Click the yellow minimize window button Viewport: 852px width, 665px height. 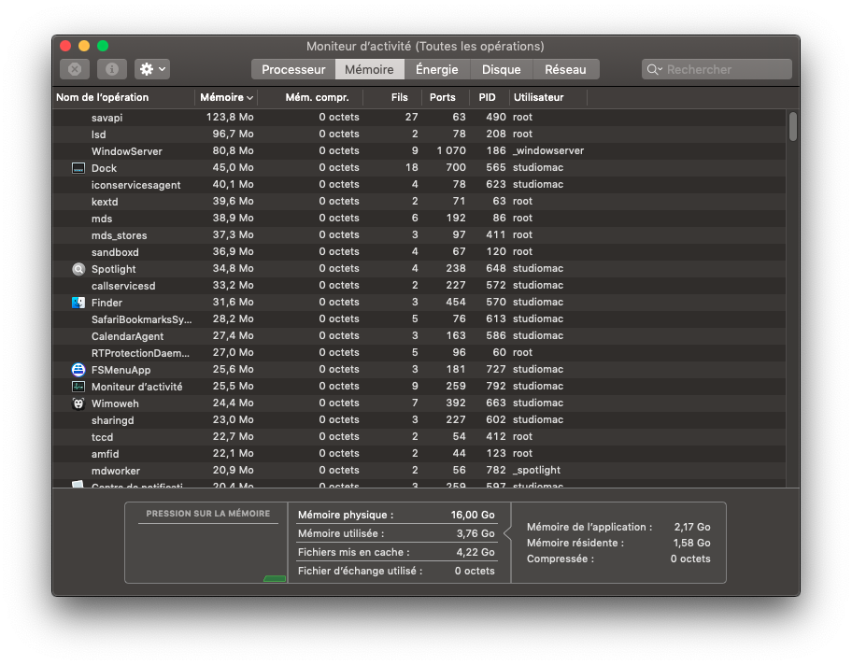[84, 46]
